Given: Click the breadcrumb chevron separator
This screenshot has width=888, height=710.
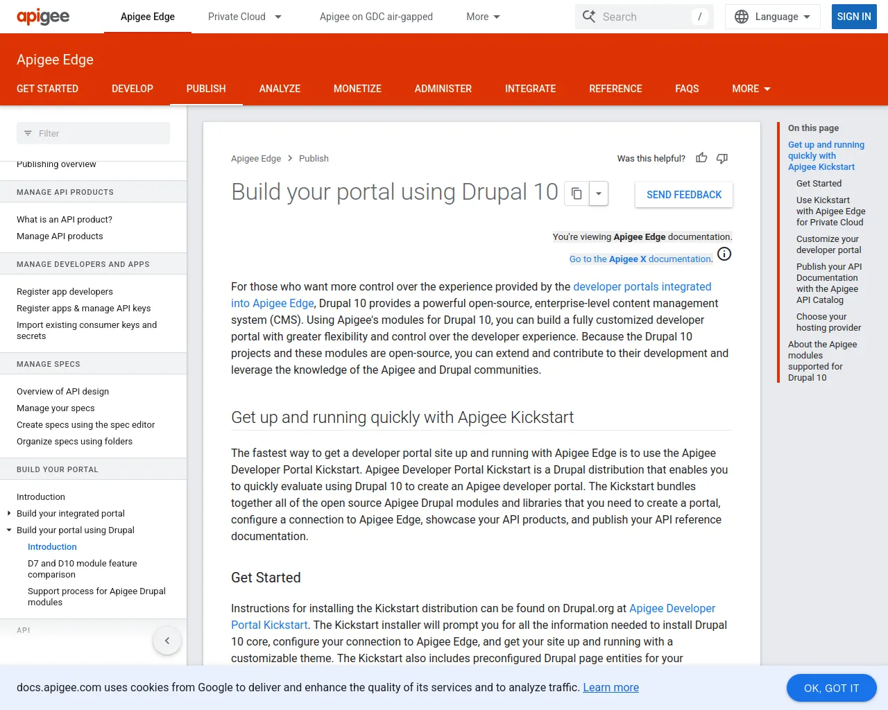Looking at the screenshot, I should [290, 158].
